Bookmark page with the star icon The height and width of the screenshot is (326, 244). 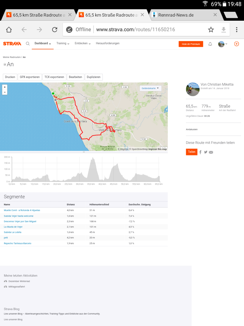211,30
